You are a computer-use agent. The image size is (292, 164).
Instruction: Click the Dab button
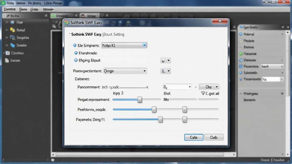214,137
